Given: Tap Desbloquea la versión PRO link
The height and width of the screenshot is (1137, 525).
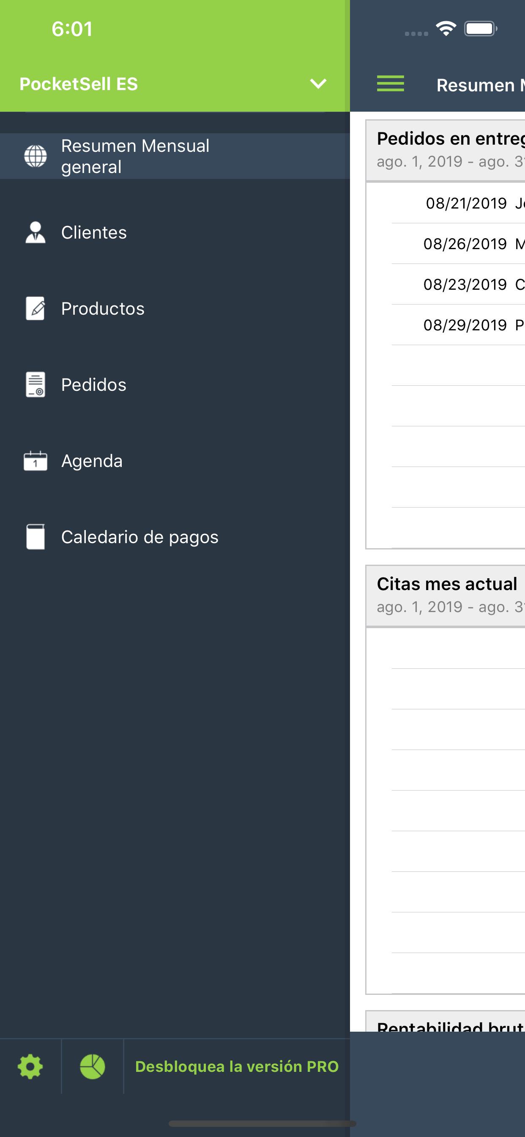Looking at the screenshot, I should pos(236,1066).
